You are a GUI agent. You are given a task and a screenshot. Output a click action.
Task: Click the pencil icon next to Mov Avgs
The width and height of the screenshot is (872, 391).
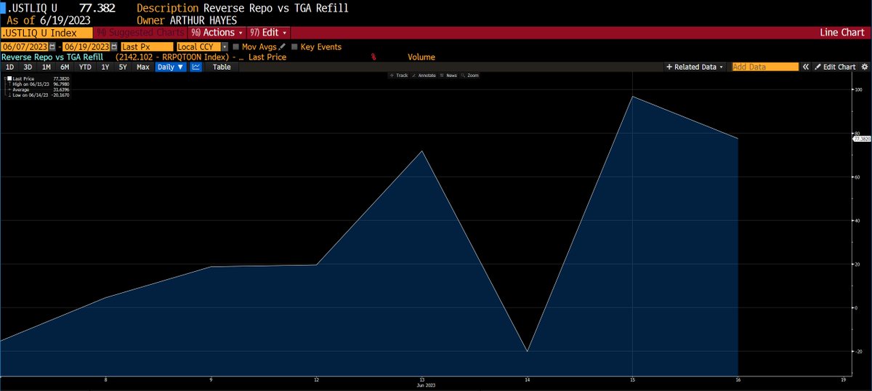[x=281, y=47]
